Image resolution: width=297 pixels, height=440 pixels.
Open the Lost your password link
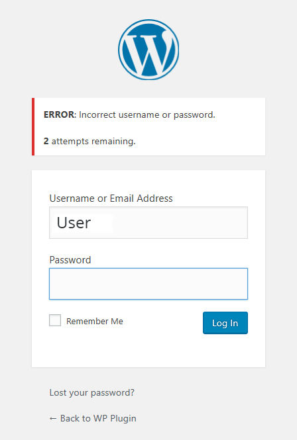click(92, 392)
